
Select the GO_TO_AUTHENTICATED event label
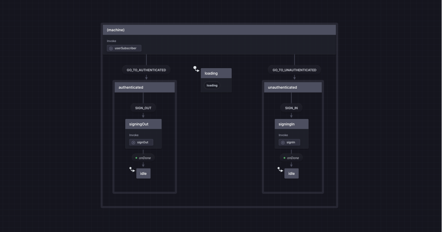click(x=146, y=70)
